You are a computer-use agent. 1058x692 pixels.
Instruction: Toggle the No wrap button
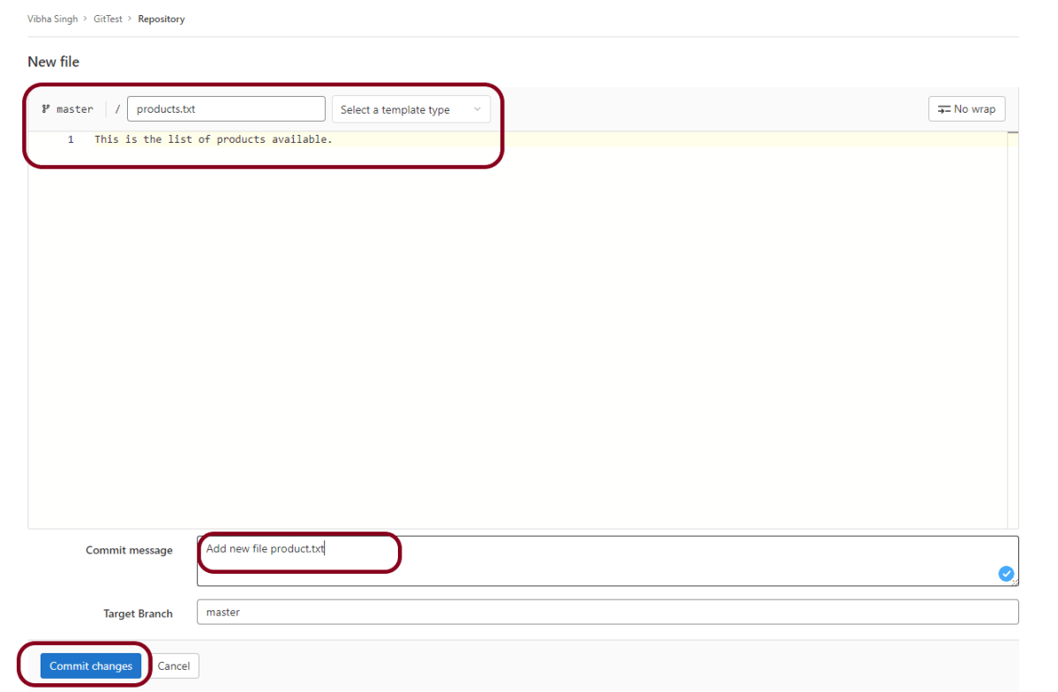(966, 109)
